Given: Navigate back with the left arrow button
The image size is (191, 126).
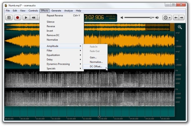Looking at the screenshot, I should pyautogui.click(x=176, y=18).
